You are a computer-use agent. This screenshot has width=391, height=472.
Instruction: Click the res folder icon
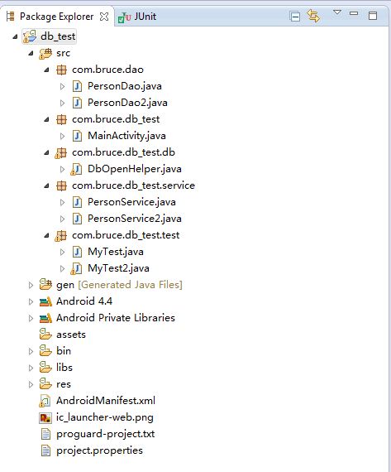45,383
